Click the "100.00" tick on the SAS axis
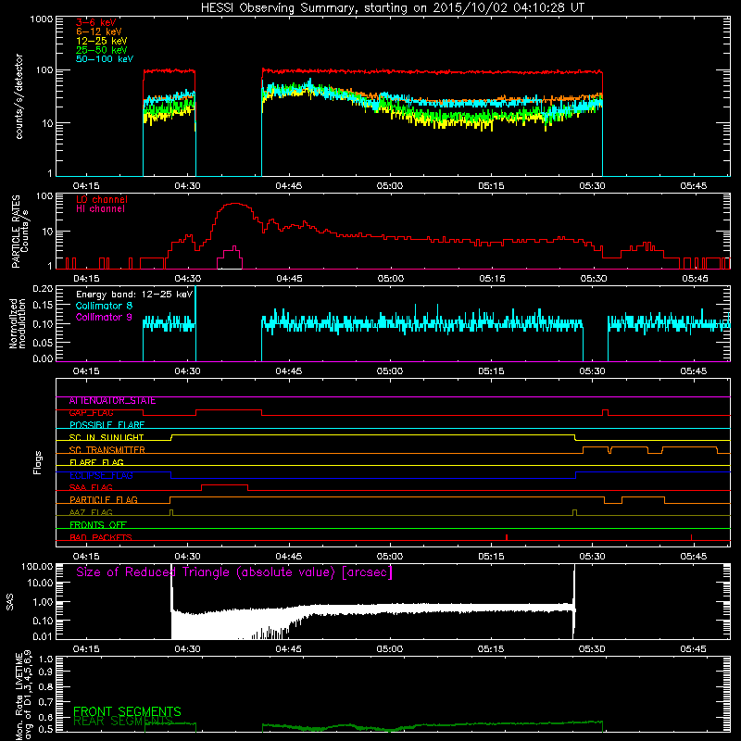This screenshot has width=741, height=741. pyautogui.click(x=37, y=567)
